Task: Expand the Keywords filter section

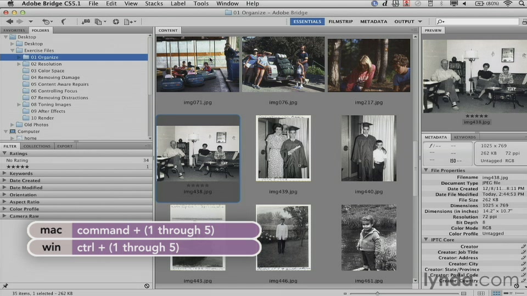Action: (x=5, y=174)
